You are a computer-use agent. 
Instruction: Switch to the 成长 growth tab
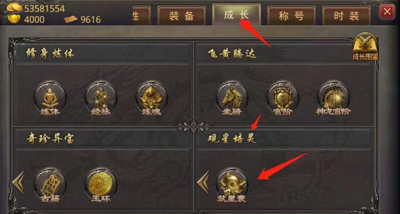tap(237, 15)
